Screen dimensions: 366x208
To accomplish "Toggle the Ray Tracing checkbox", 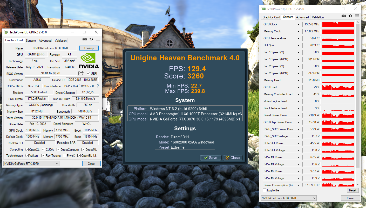I will point(43,156).
